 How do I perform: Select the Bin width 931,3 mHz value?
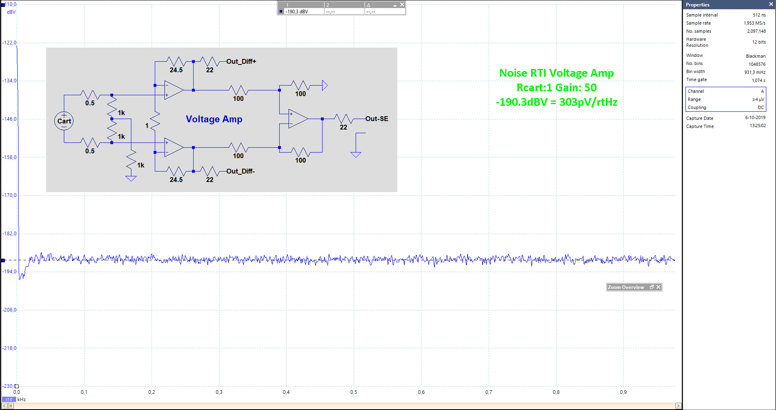pyautogui.click(x=755, y=72)
